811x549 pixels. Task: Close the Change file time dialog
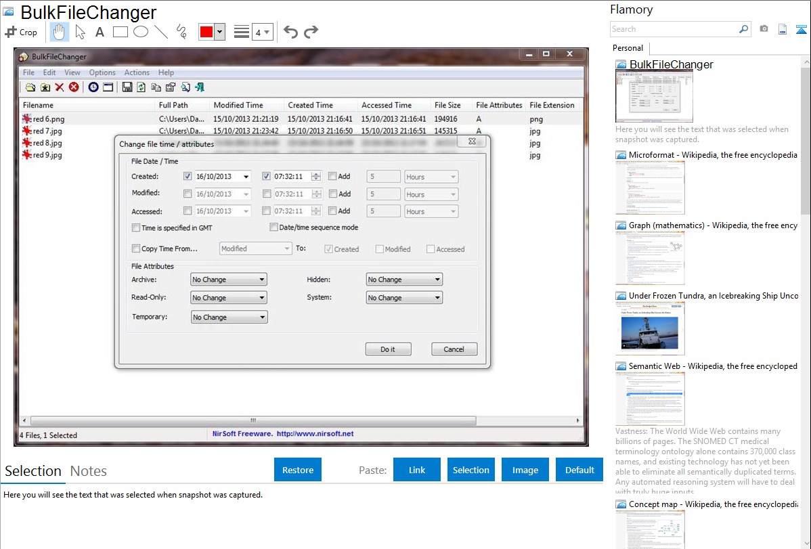[472, 141]
